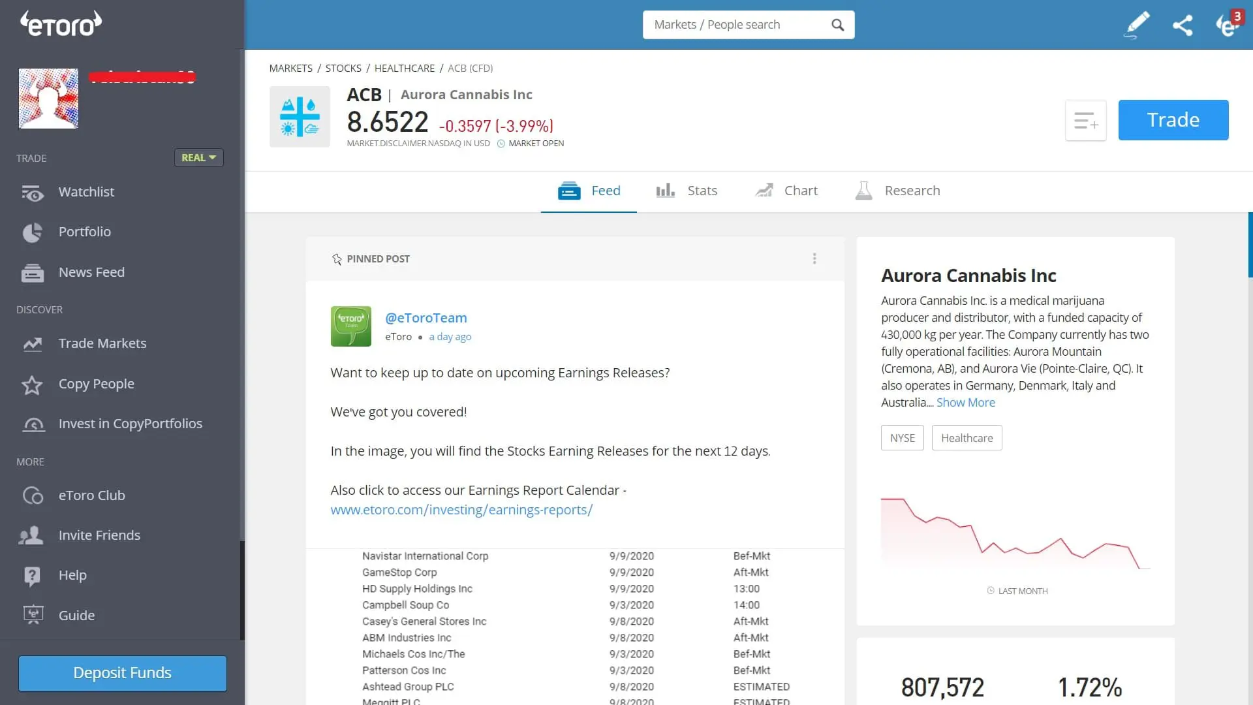This screenshot has height=705, width=1253.
Task: Switch to the Chart tab
Action: 786,191
